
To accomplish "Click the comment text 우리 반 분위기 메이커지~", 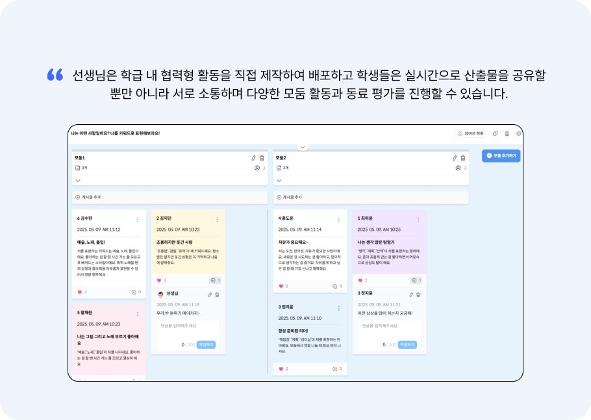I will [179, 313].
